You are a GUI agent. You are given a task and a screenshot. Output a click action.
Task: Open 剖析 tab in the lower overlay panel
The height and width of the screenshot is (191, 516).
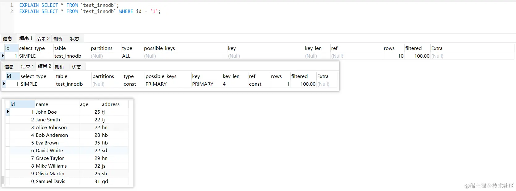tap(60, 67)
